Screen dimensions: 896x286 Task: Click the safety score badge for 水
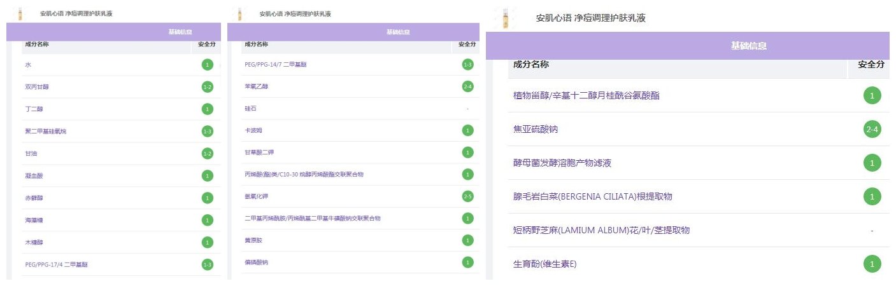pyautogui.click(x=207, y=65)
